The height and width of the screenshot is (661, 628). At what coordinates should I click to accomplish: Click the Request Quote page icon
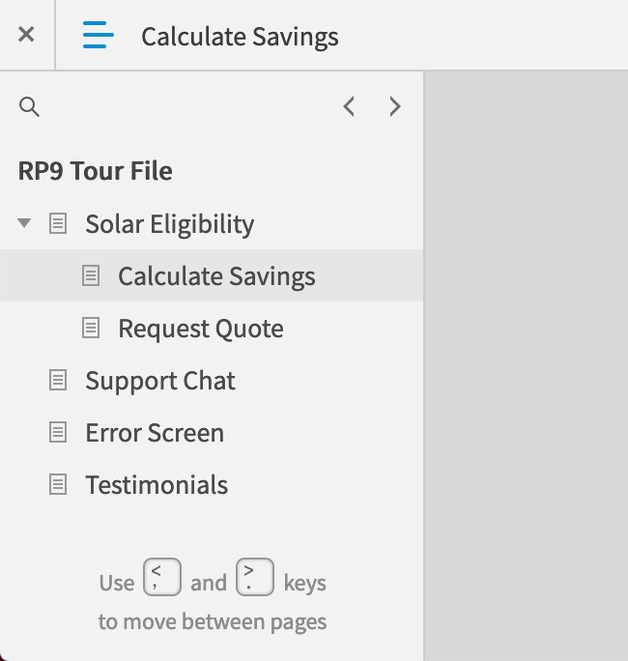(x=91, y=328)
